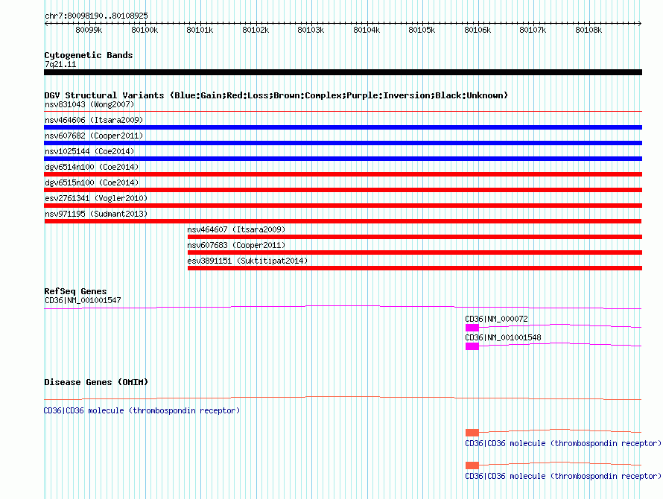Click the red nsv971195 loss bar
663x499 pixels.
click(x=343, y=221)
